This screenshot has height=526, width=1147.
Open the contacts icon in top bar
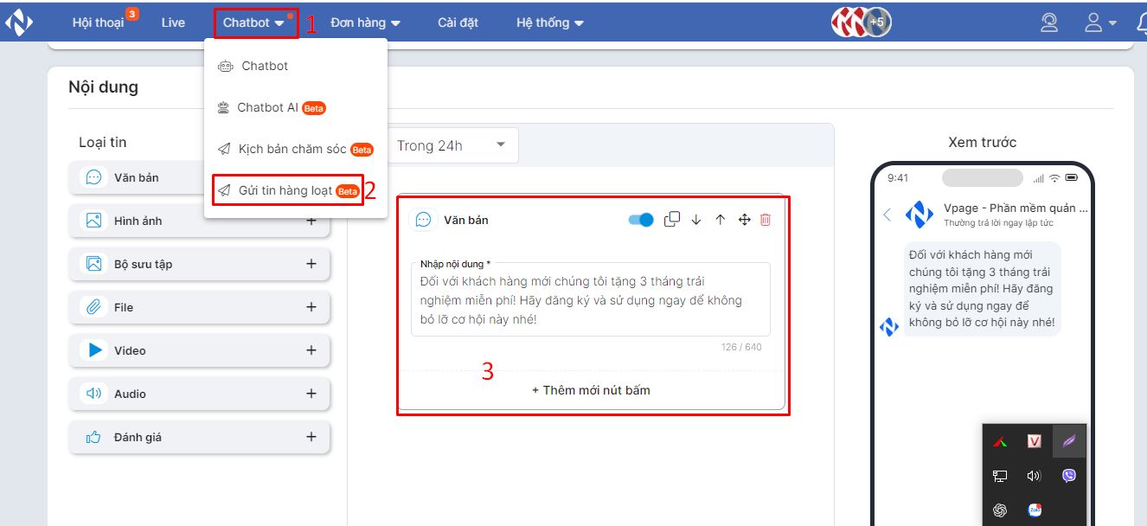click(1049, 22)
